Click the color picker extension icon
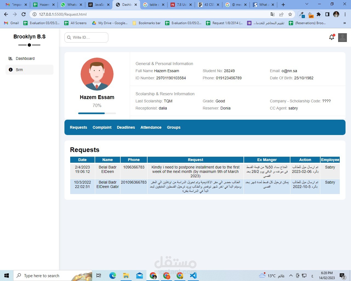This screenshot has width=351, height=281. 301,14
